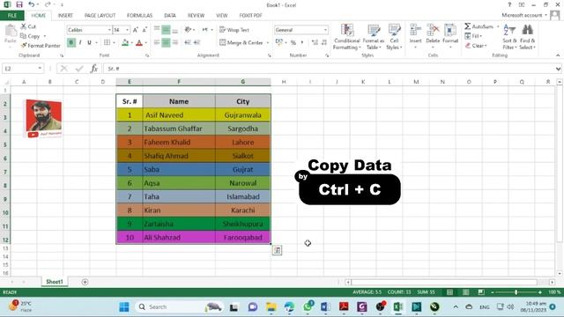This screenshot has height=317, width=564.
Task: Click the Cut command
Action: 28,26
